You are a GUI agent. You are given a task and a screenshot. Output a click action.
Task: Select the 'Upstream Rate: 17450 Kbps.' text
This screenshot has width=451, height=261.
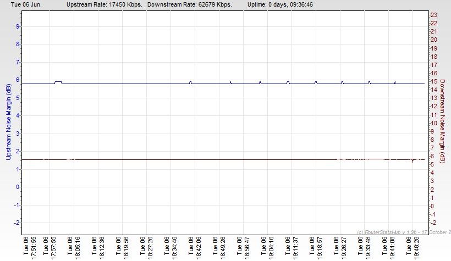pyautogui.click(x=105, y=4)
